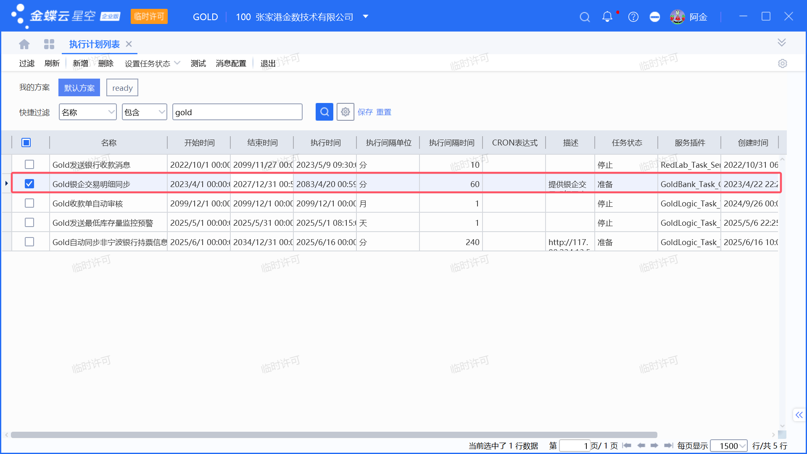Click the 提供银企交 description cell
Viewport: 807px width, 454px height.
(x=570, y=184)
